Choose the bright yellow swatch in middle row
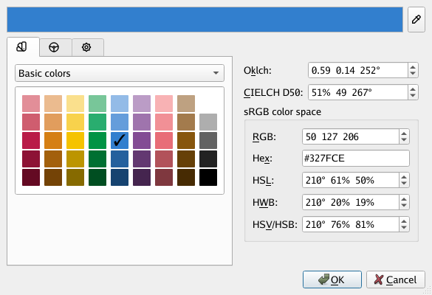The image size is (432, 295). [75, 140]
